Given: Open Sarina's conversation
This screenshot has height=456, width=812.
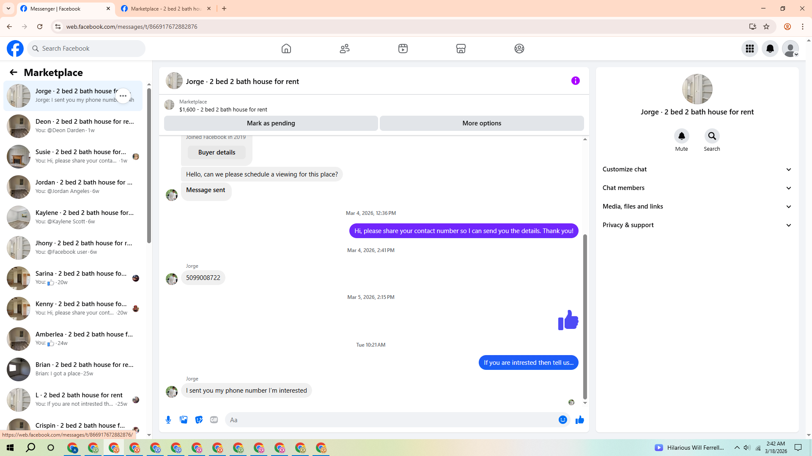Looking at the screenshot, I should (x=73, y=278).
